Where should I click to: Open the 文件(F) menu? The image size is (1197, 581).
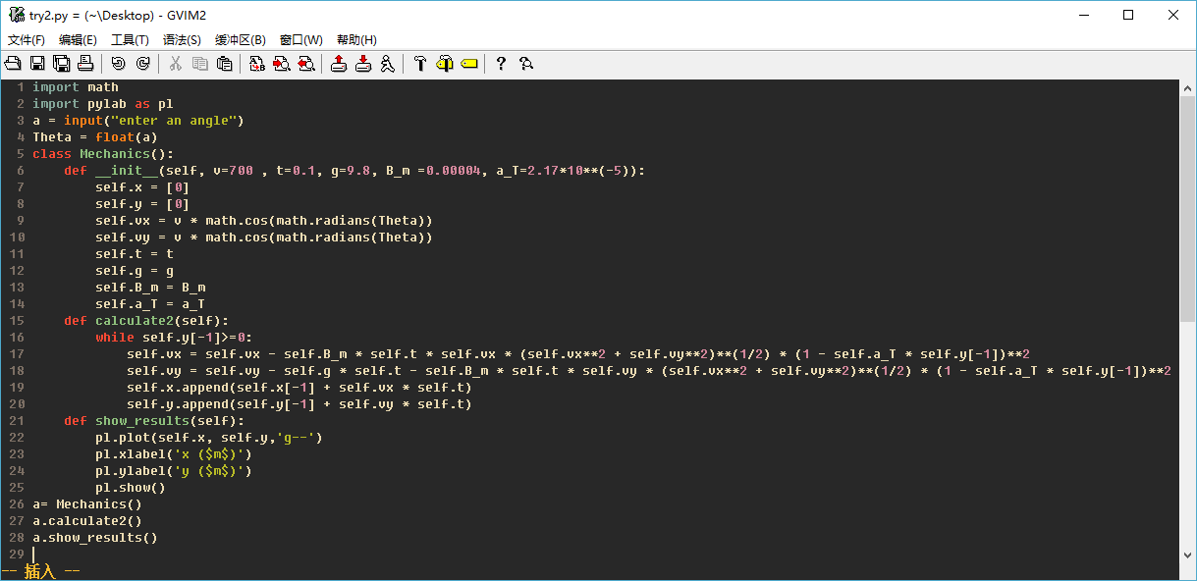pos(27,40)
